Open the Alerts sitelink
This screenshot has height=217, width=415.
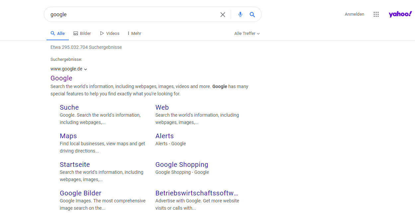click(x=164, y=136)
